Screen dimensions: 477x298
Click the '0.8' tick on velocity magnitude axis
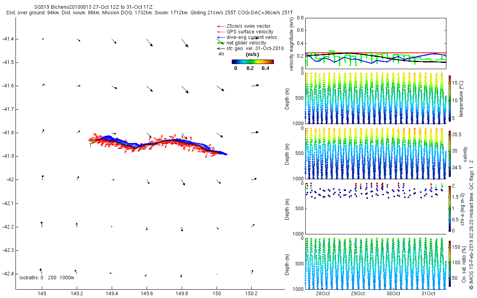(x=300, y=18)
